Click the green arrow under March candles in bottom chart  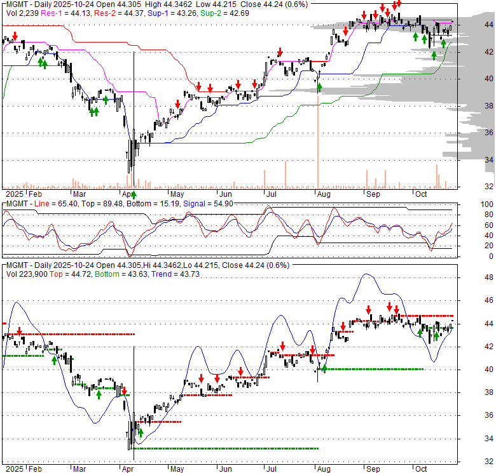coord(99,394)
